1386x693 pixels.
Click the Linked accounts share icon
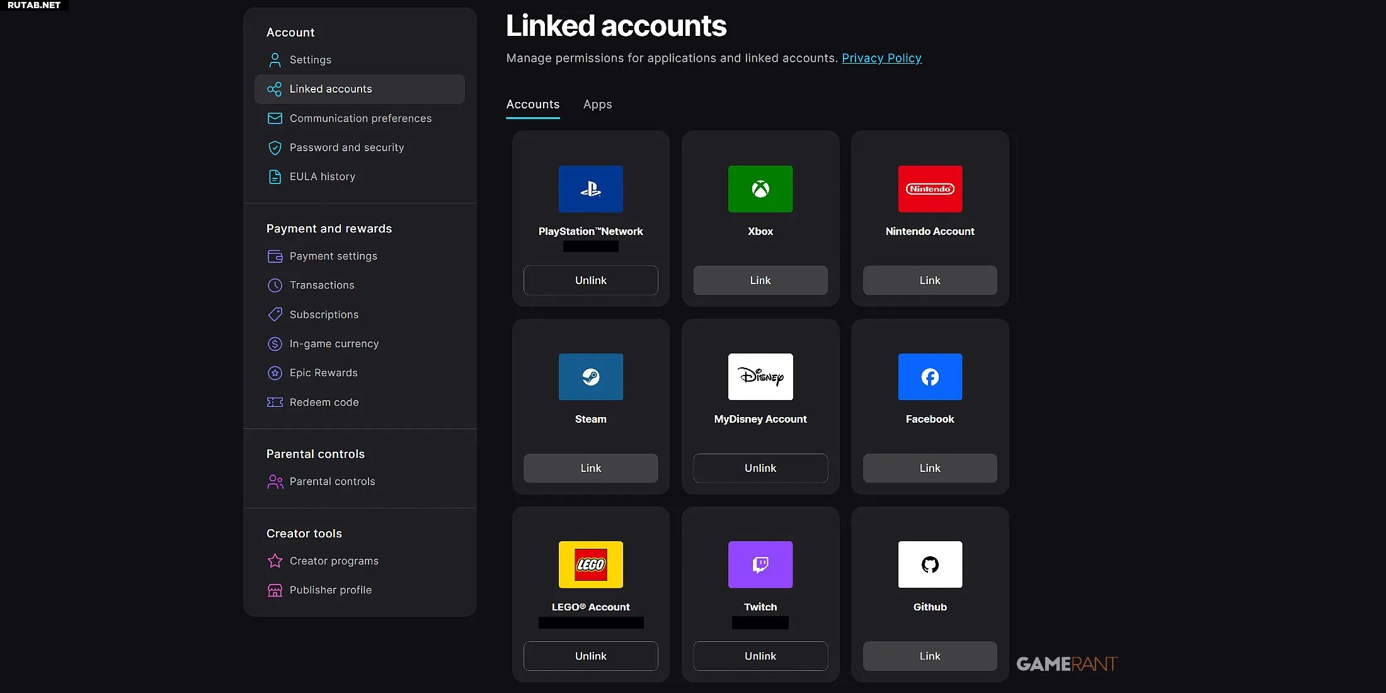click(275, 89)
